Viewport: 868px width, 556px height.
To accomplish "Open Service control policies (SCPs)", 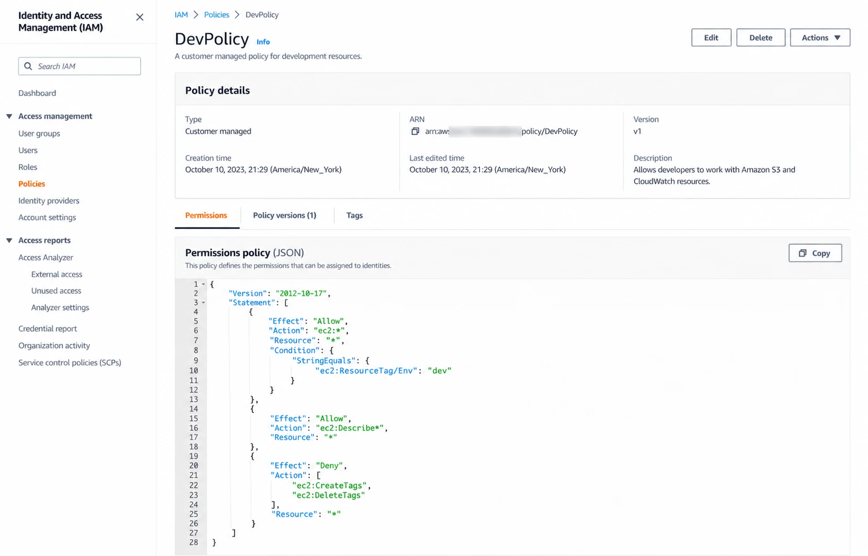I will (70, 363).
